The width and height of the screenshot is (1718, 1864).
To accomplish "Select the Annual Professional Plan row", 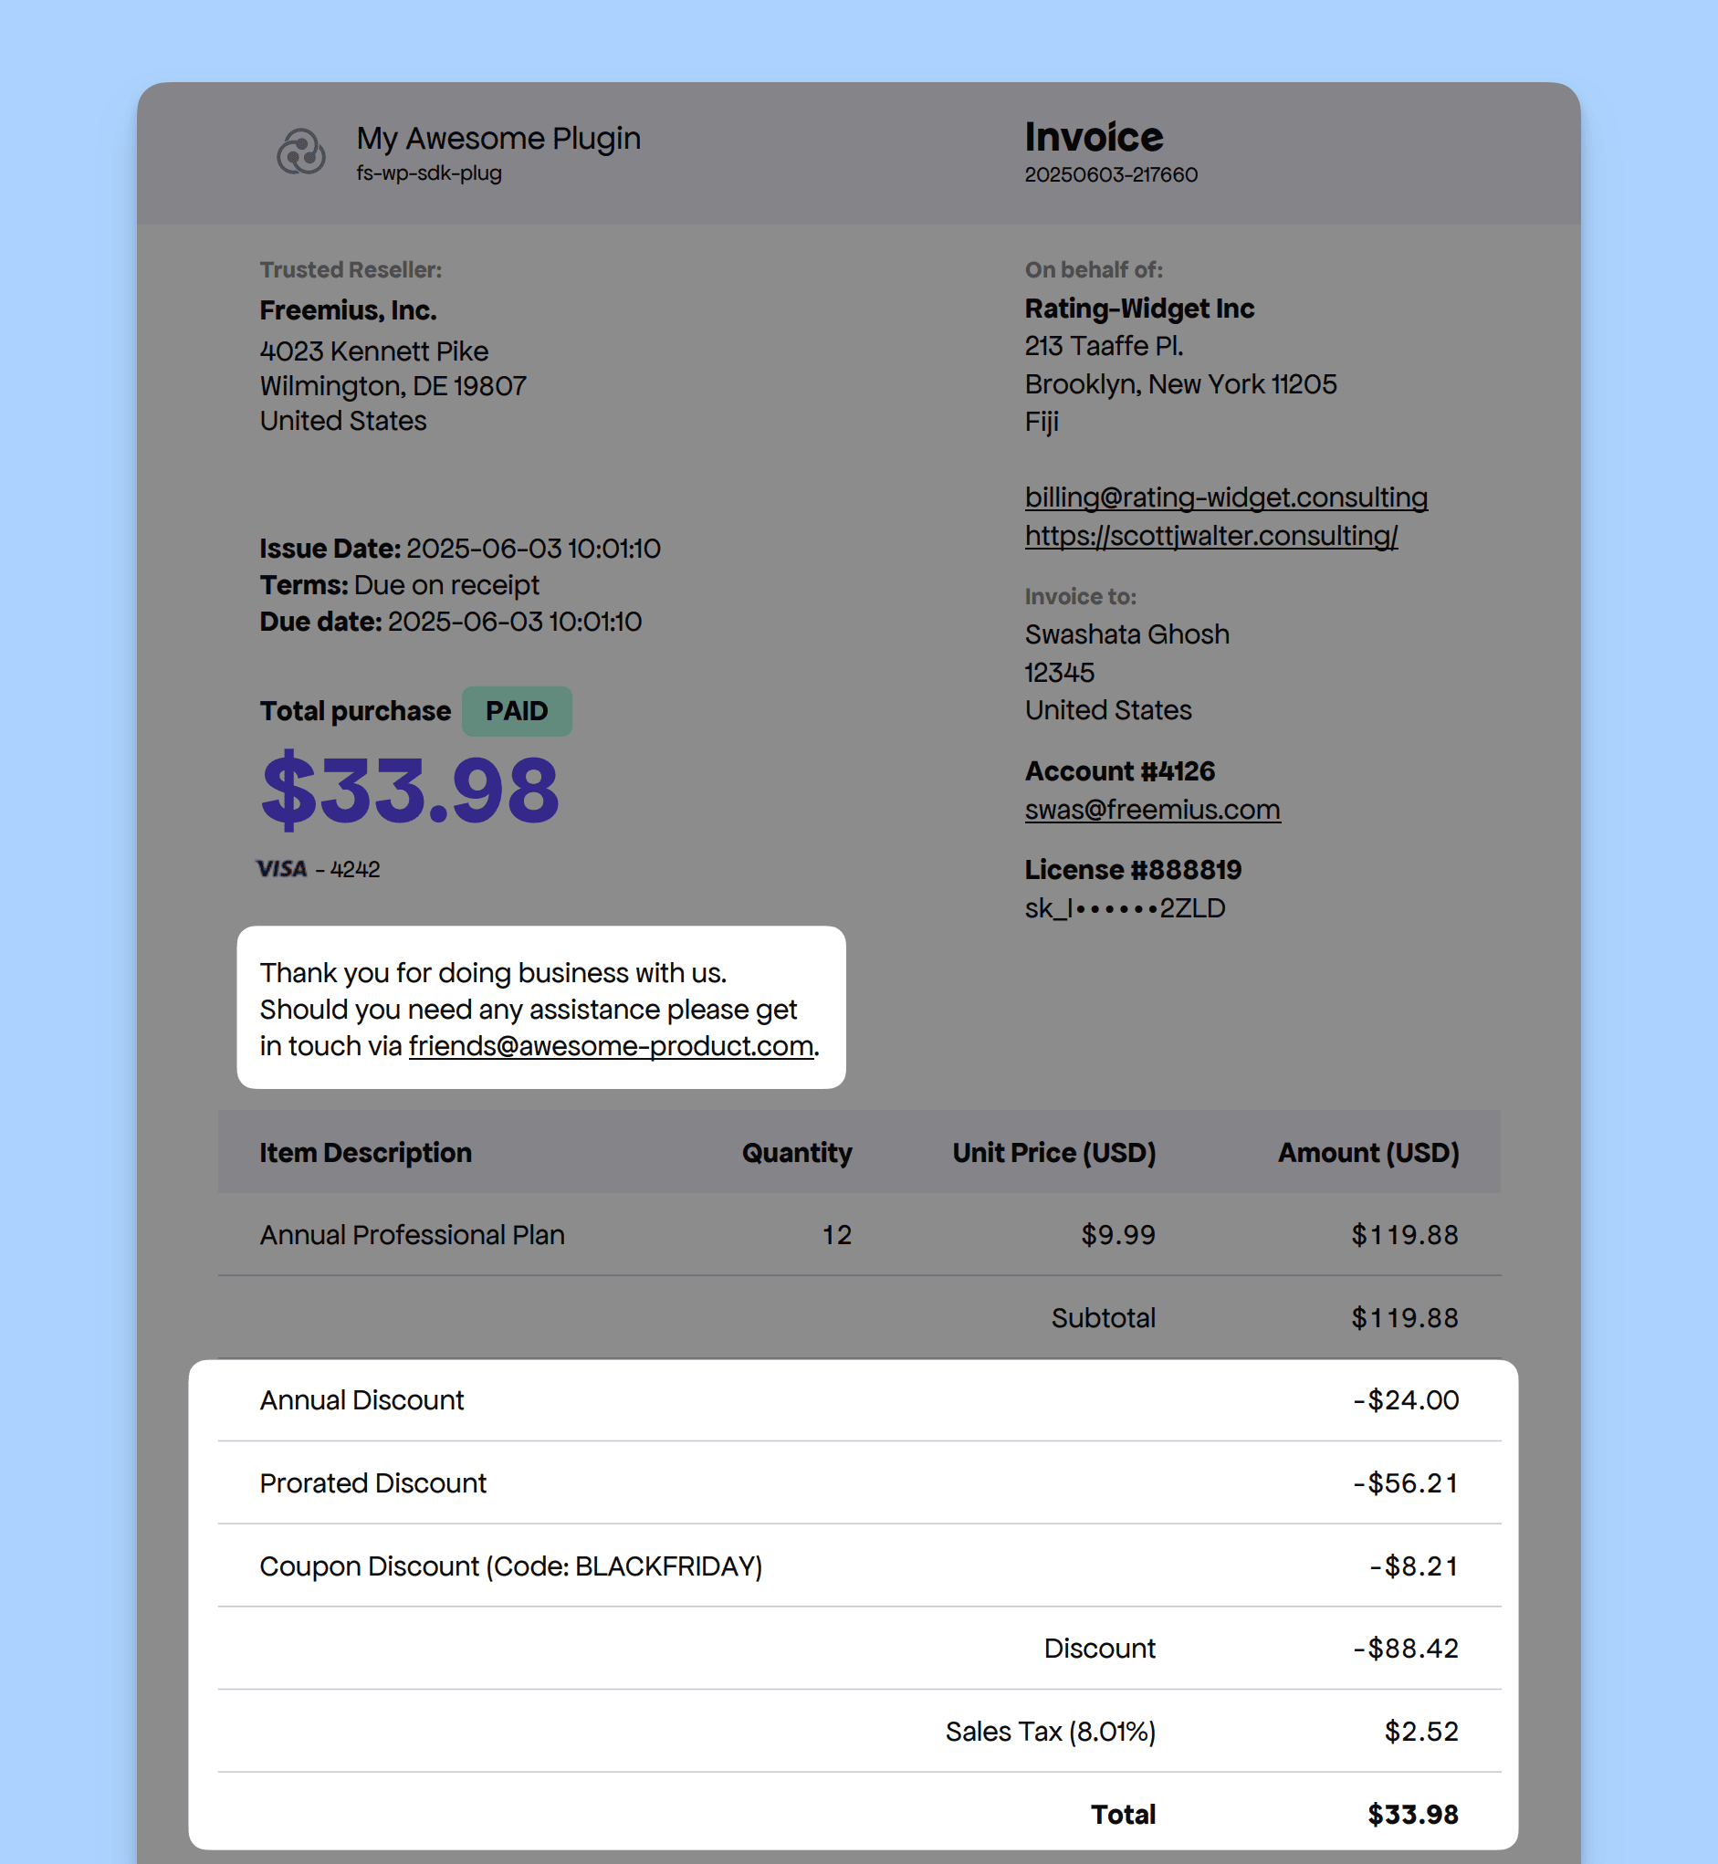I will coord(859,1235).
